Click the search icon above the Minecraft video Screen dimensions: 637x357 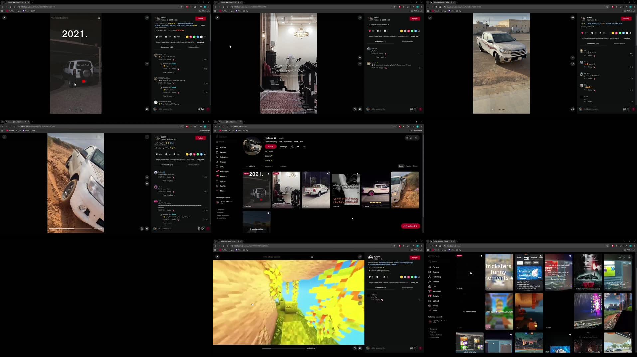(312, 257)
